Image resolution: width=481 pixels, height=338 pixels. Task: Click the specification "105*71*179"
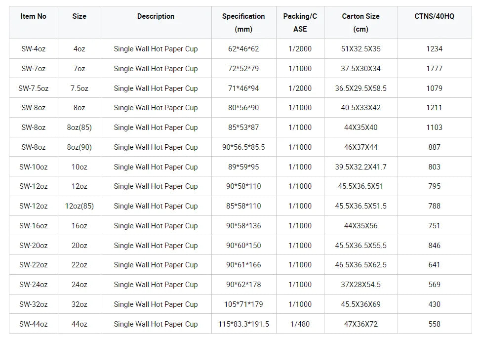tap(243, 304)
